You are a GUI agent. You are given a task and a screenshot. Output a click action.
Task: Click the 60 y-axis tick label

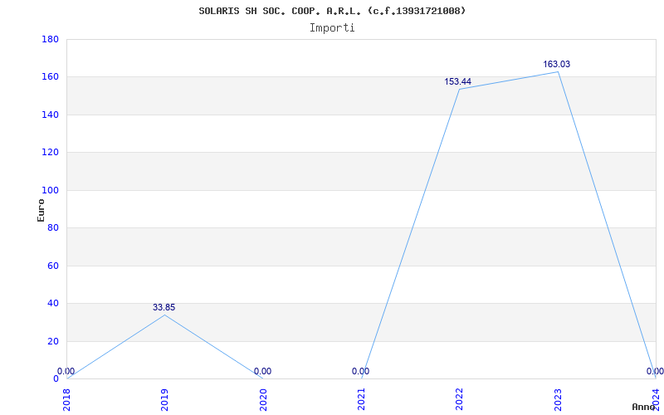click(x=53, y=266)
